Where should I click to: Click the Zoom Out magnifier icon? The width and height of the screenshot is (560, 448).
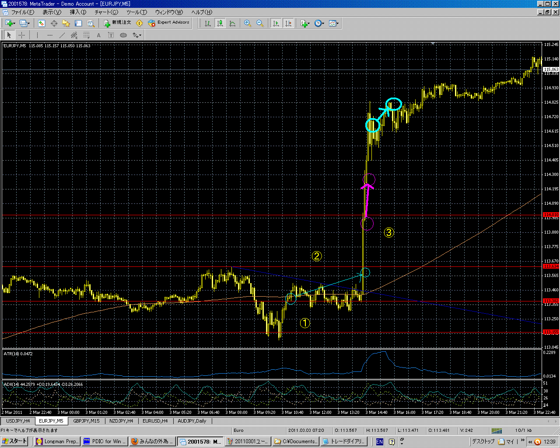[260, 23]
